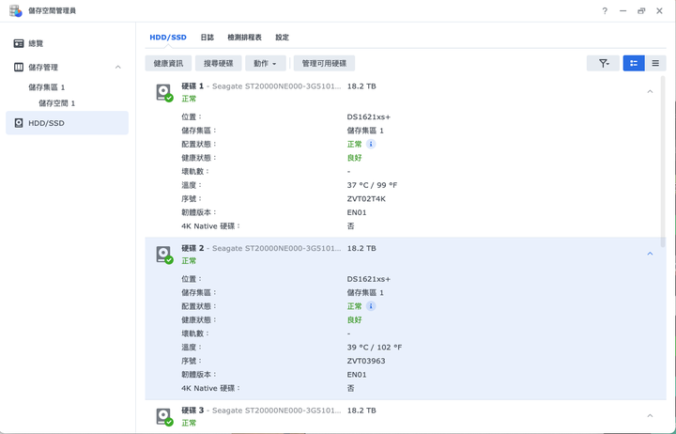
Task: Click 硬碟 1 firmware value EN01
Action: 357,212
